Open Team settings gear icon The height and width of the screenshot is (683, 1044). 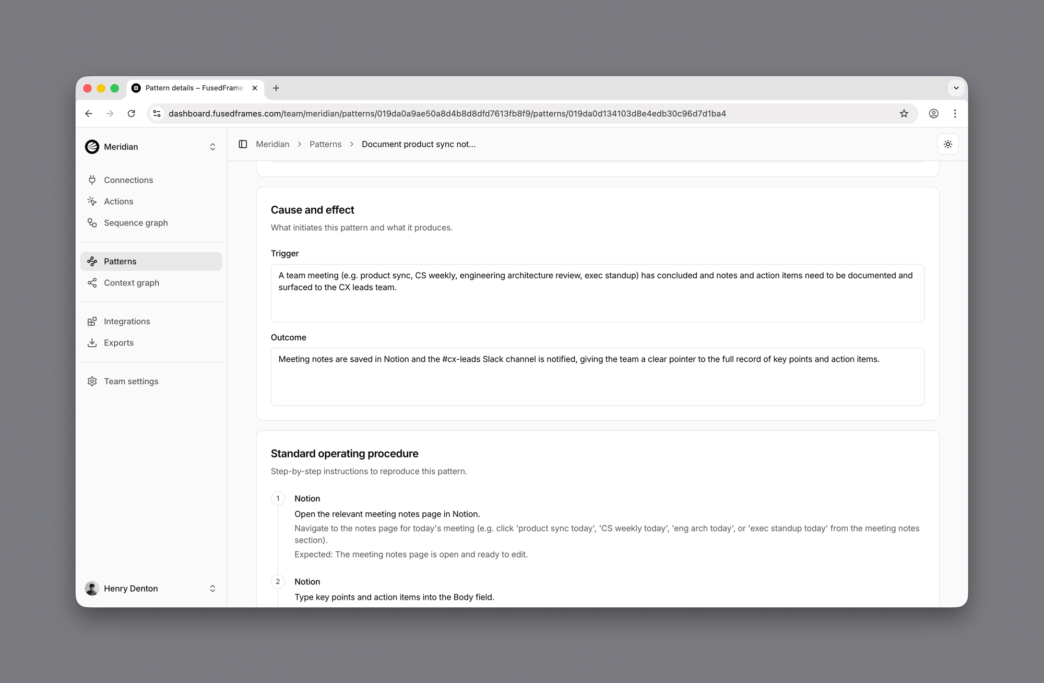point(92,382)
